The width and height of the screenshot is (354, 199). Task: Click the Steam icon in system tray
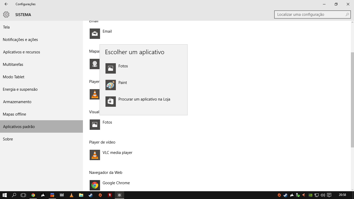285,195
